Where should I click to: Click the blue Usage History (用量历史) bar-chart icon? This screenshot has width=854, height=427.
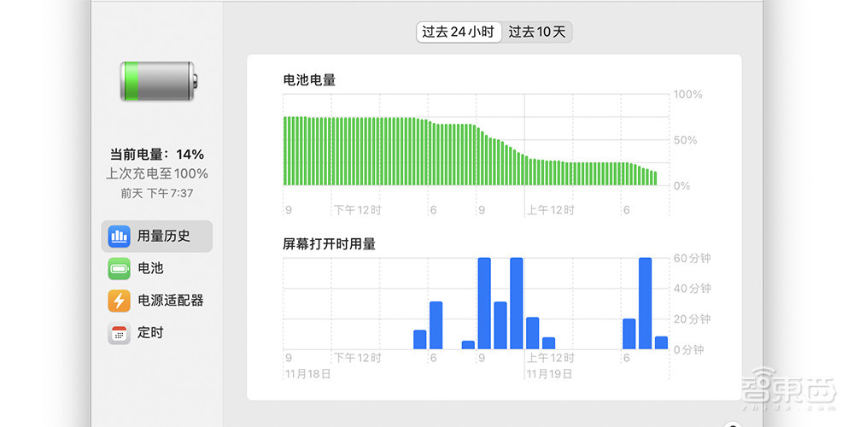(120, 236)
